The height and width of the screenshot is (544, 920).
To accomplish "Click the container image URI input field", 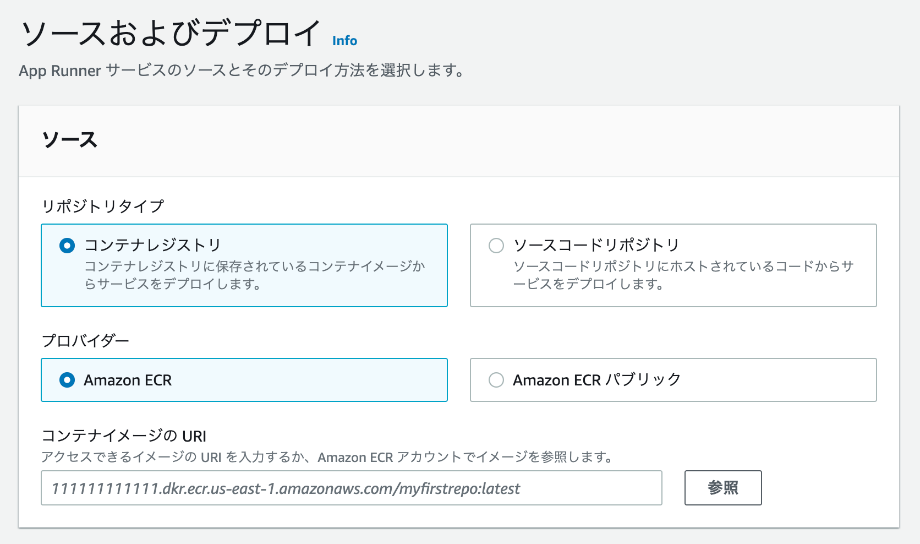I will (x=351, y=488).
